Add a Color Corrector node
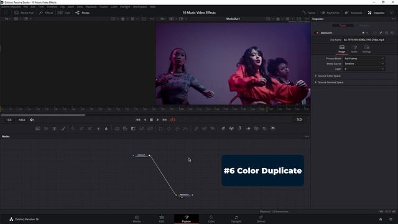The height and width of the screenshot is (224, 398). [73, 129]
